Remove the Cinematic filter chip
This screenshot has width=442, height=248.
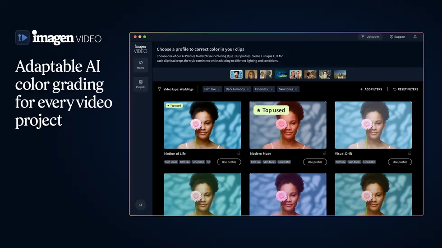point(272,89)
